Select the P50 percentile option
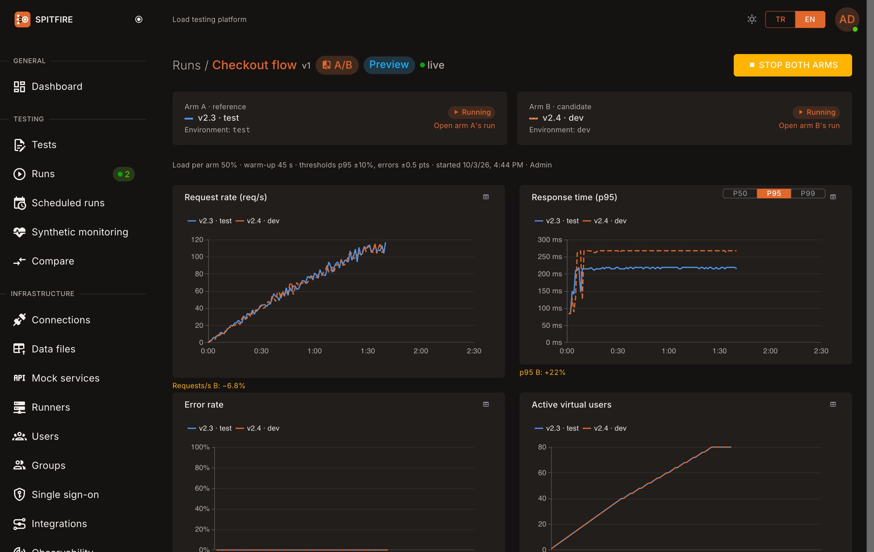 [740, 193]
